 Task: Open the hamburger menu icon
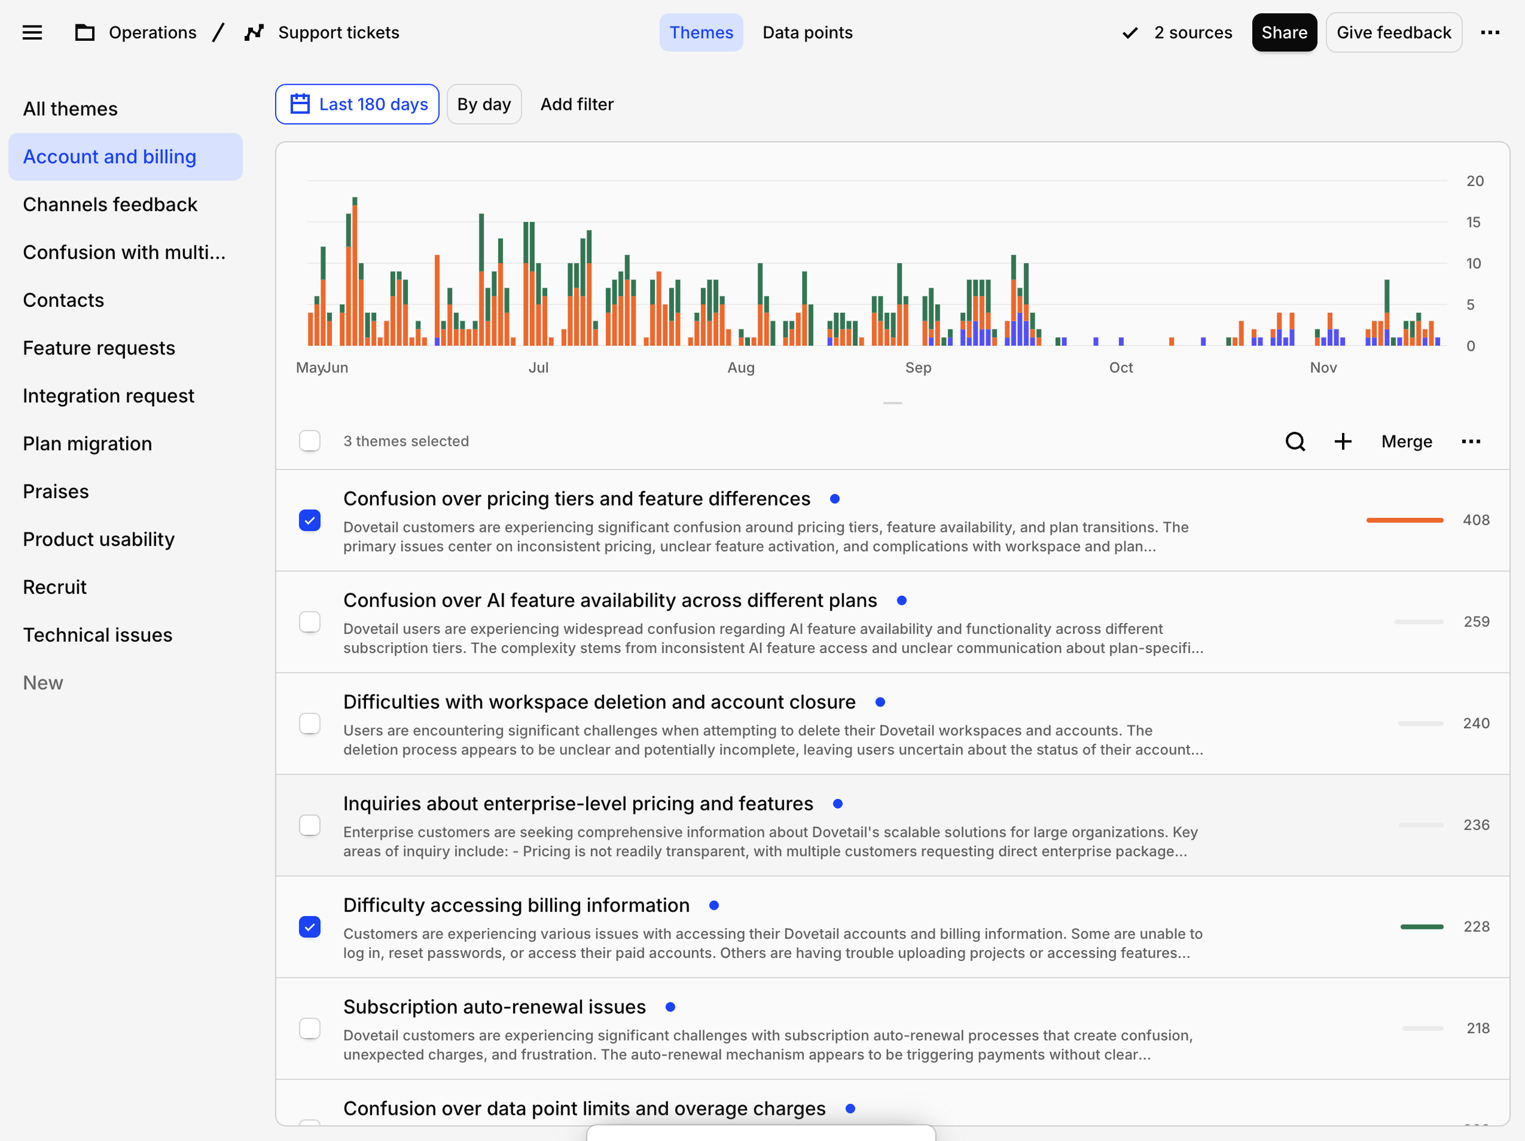coord(32,32)
